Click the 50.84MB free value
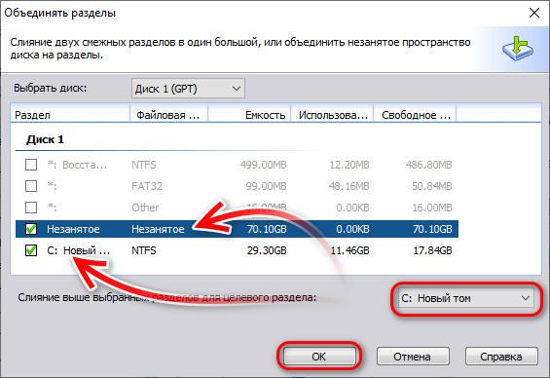This screenshot has width=550, height=378. pos(432,186)
